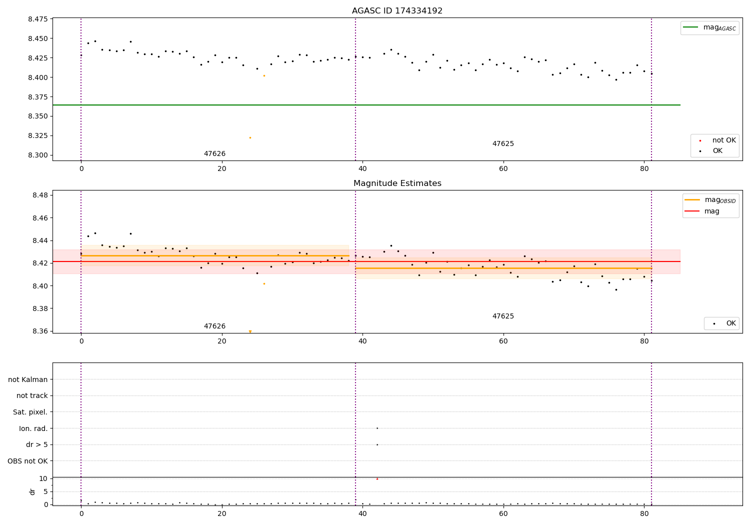Viewport: 750px width, 525px height.
Task: Click the red 'mag' legend entry
Action: [702, 211]
